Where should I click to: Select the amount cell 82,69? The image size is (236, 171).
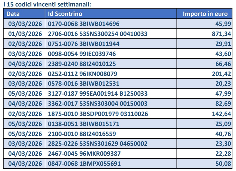pos(223,104)
